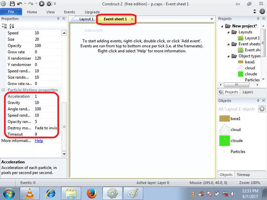Switch to the Home ribbon tab
267x200 pixels.
tap(32, 12)
